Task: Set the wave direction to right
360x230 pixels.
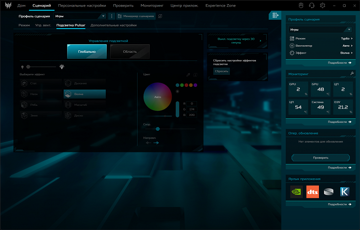Action: coord(156,143)
